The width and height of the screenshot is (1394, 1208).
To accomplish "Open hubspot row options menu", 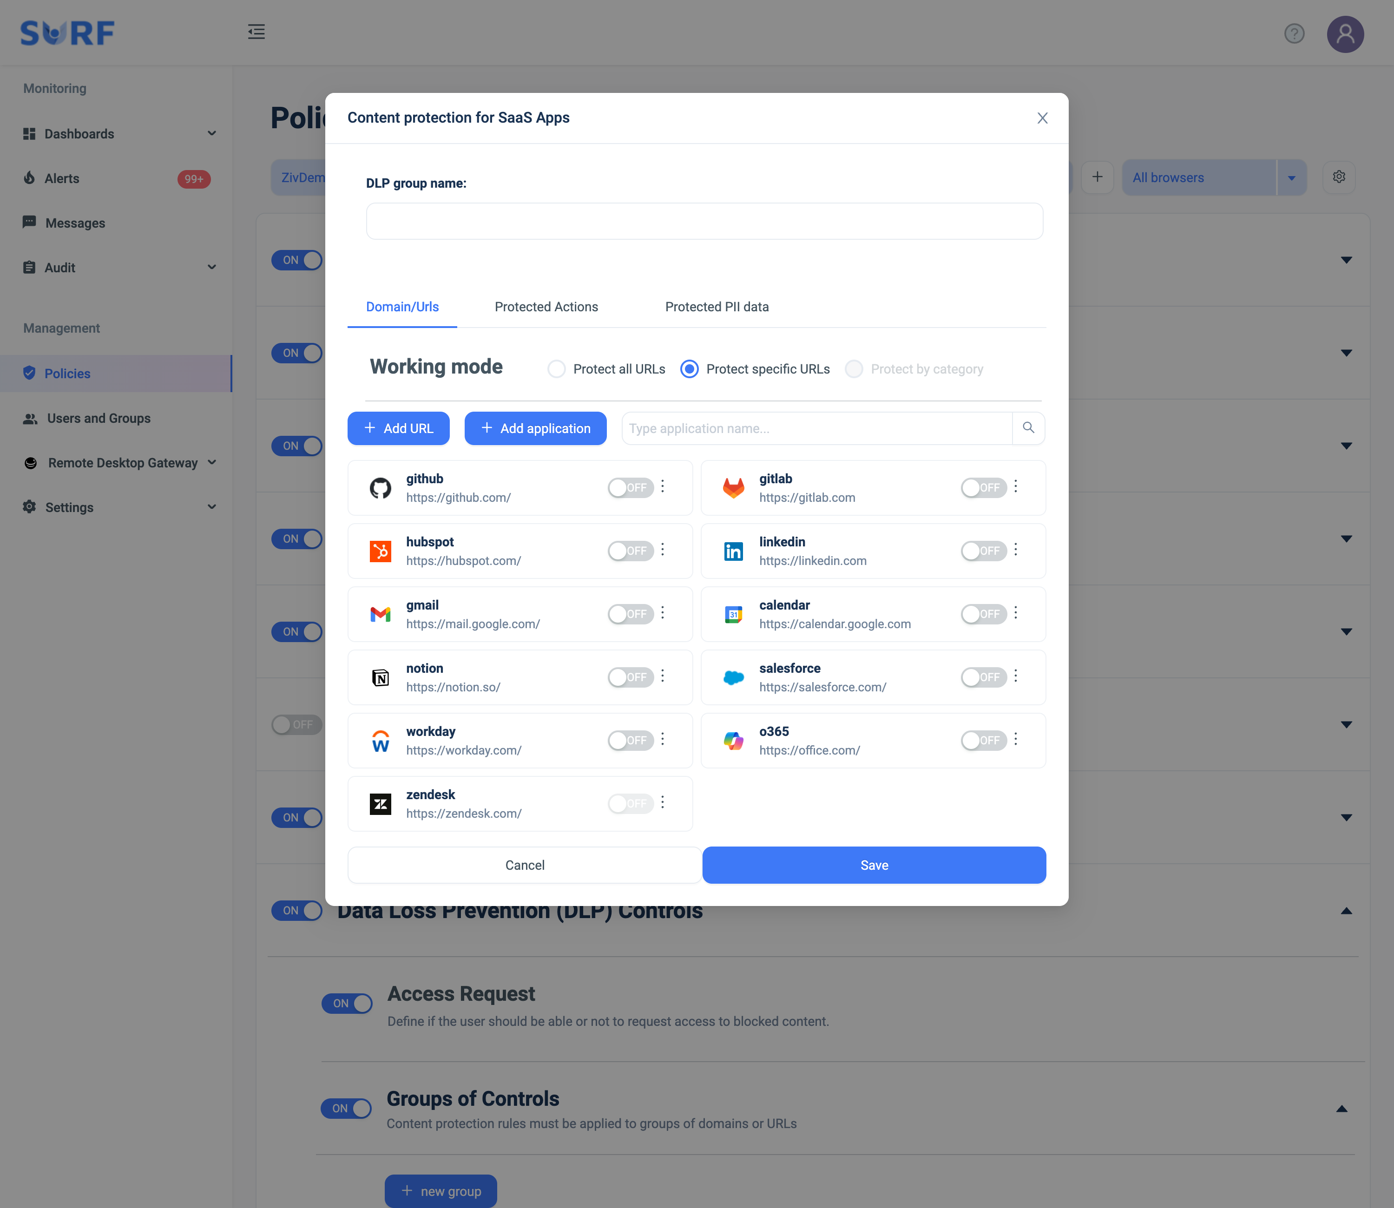I will [x=663, y=550].
